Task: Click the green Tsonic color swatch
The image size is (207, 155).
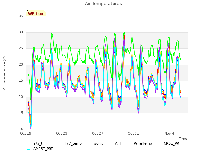Action: click(88, 144)
